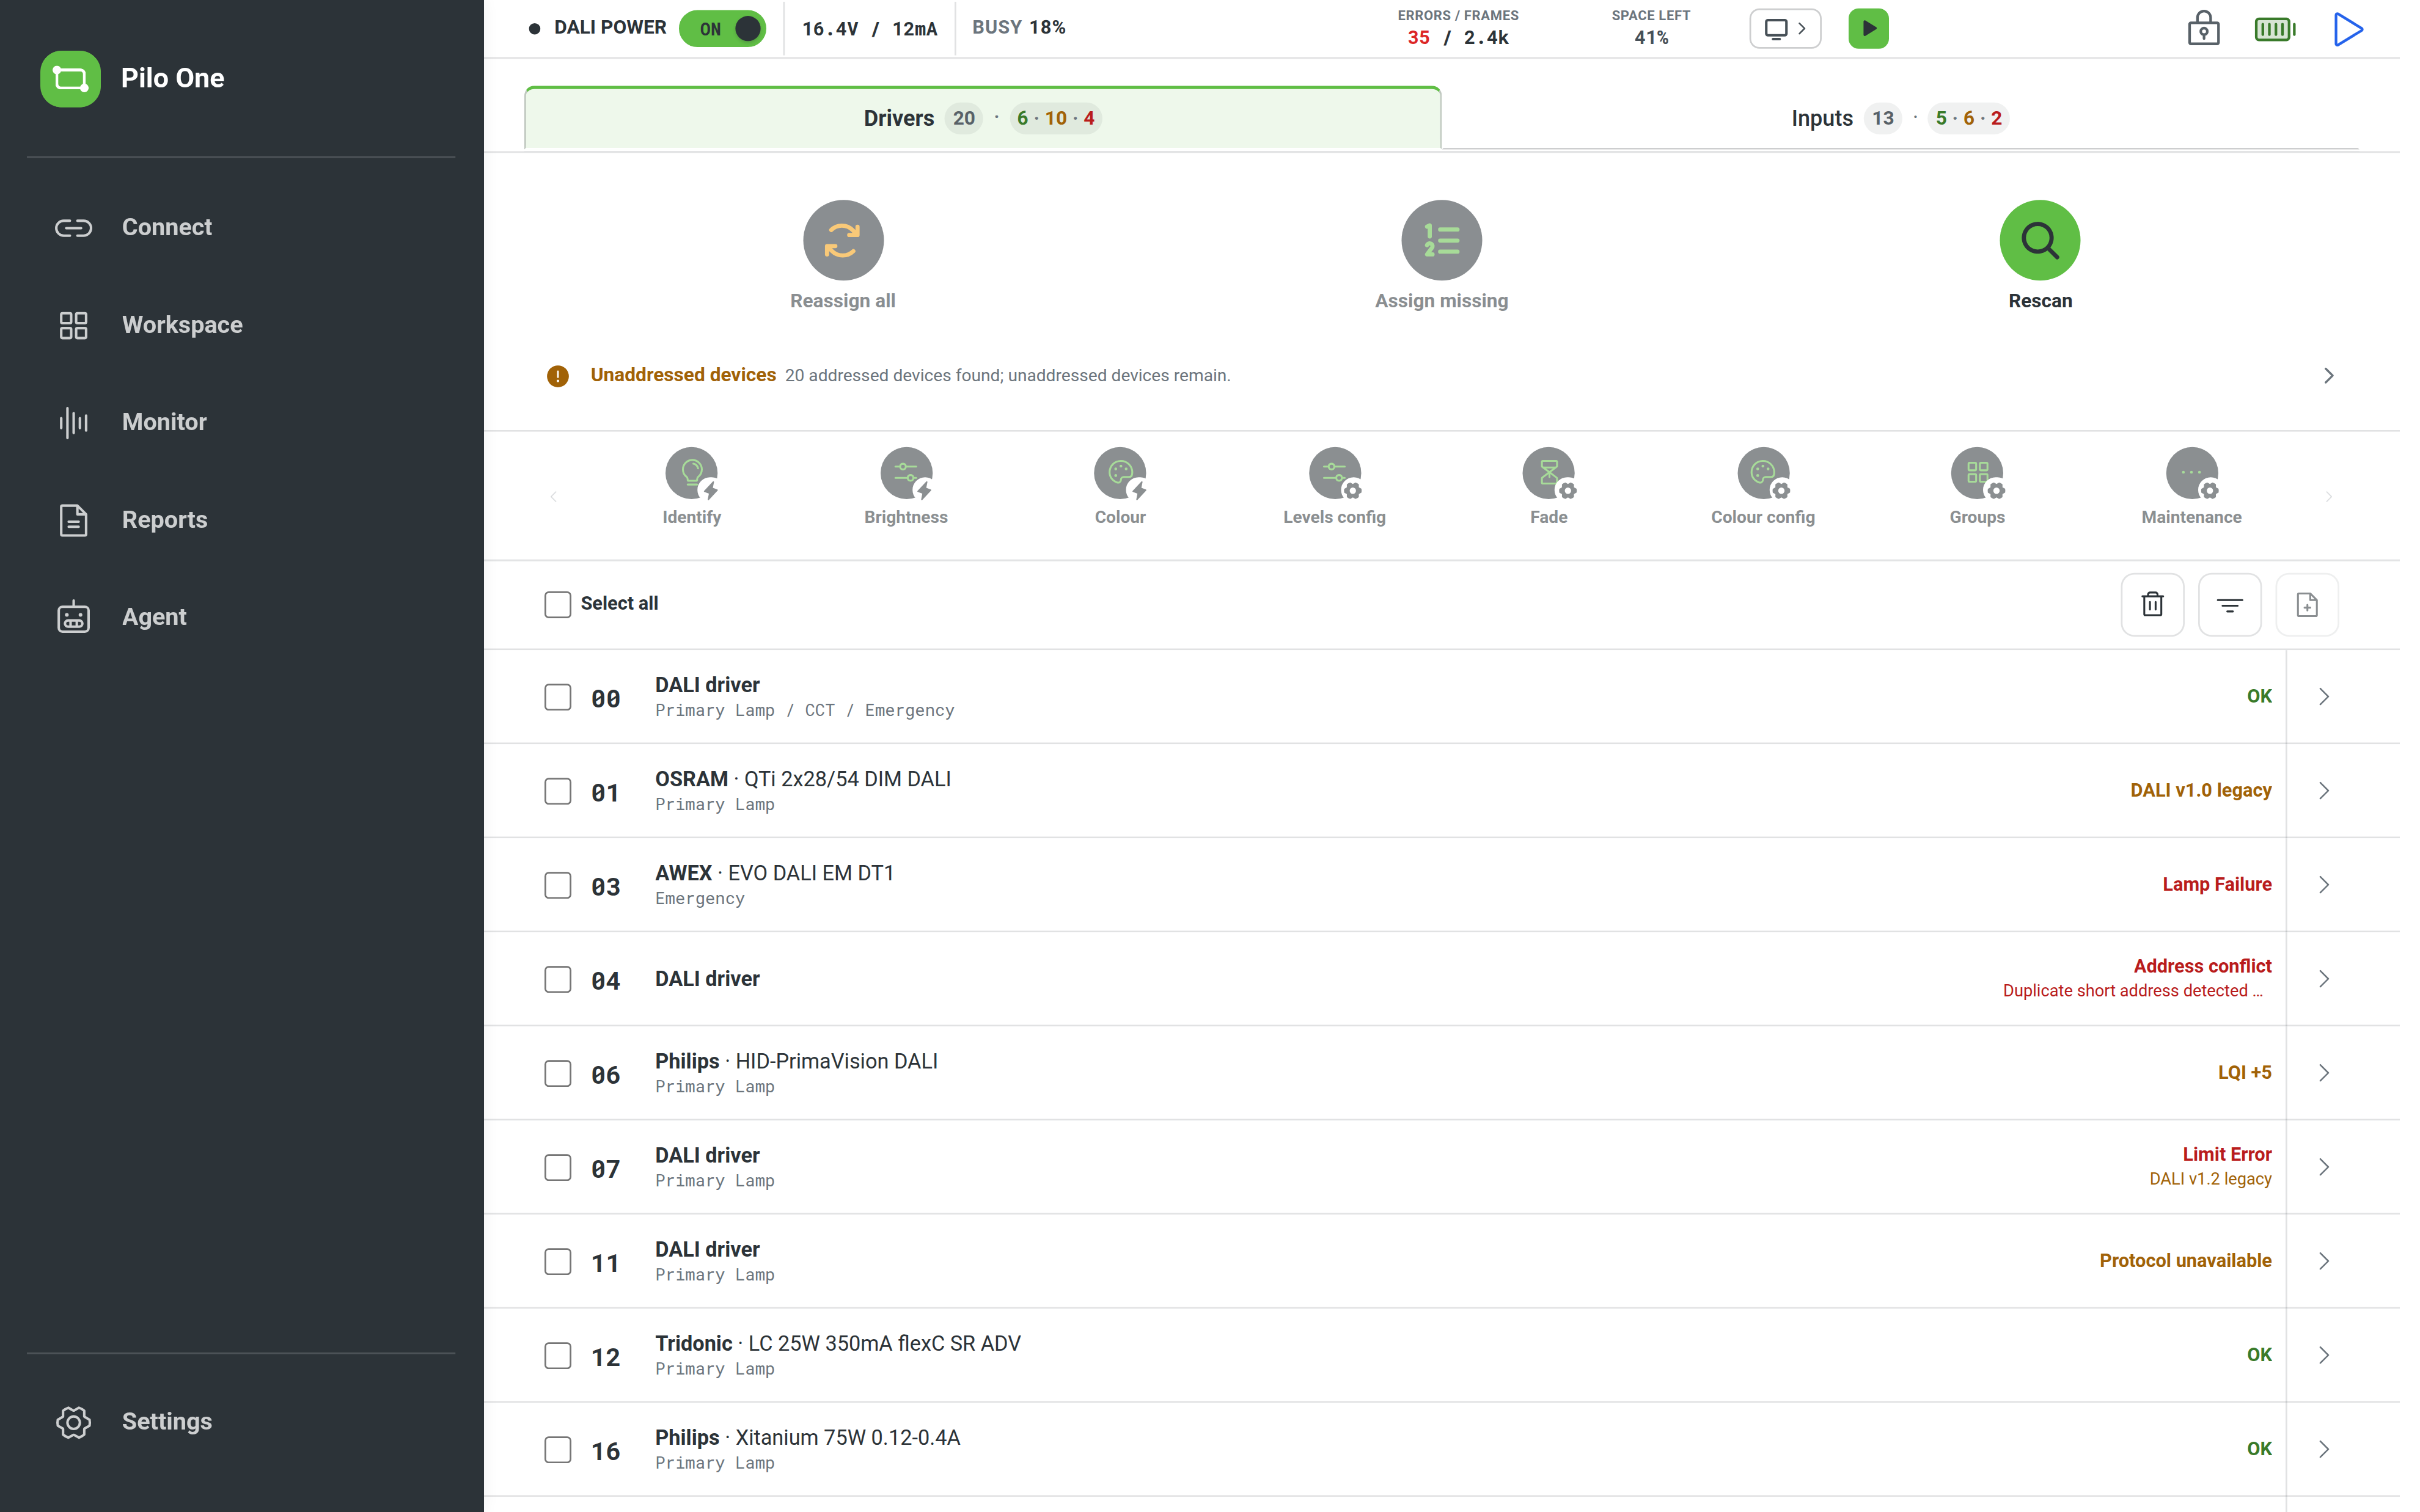Viewport: 2420px width, 1512px height.
Task: Toggle DALI POWER switch off
Action: pyautogui.click(x=722, y=29)
